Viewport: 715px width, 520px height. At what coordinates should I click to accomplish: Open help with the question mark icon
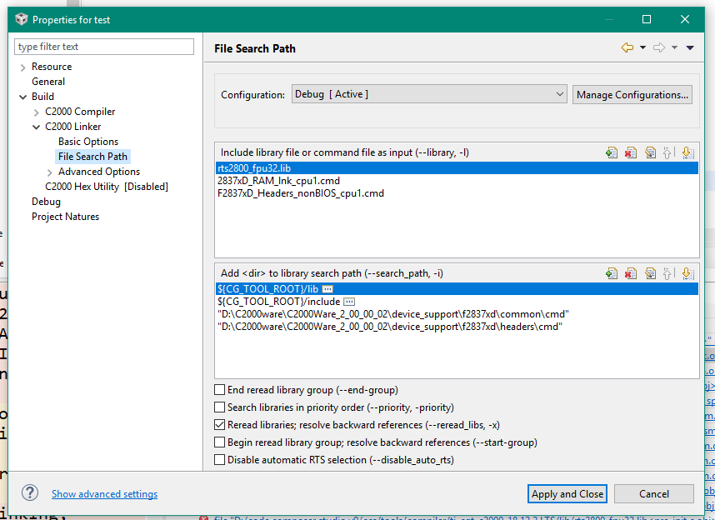30,493
